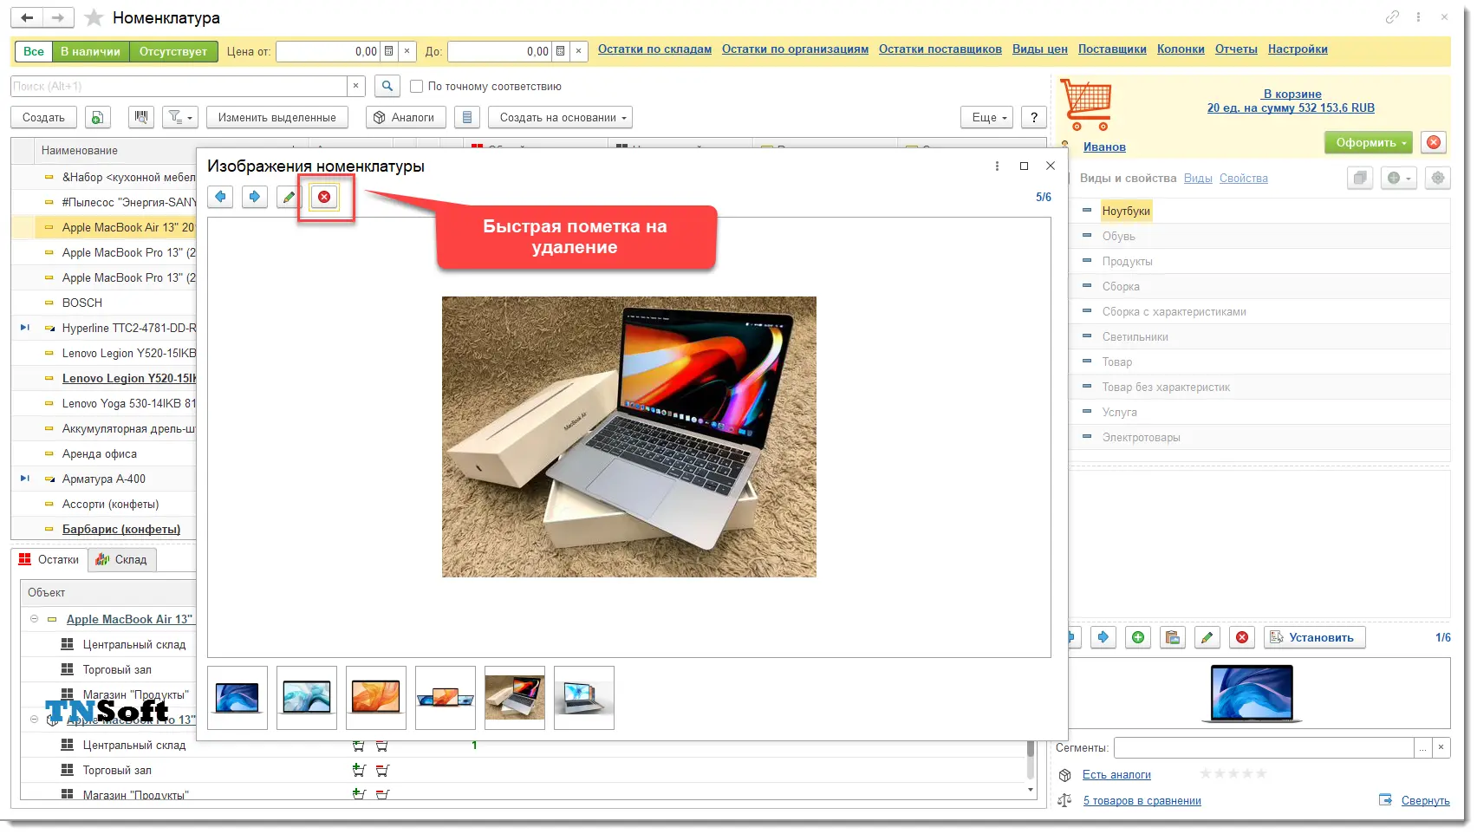This screenshot has height=834, width=1477.
Task: Click the list report icon beside Аналоги
Action: click(x=467, y=117)
